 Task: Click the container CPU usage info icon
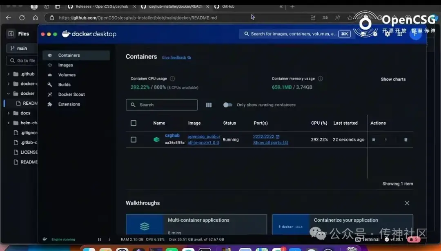pos(171,78)
